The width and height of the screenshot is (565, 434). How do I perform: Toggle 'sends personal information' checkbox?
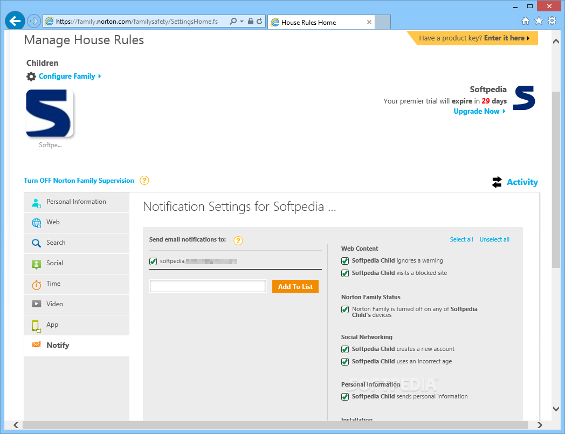[345, 397]
